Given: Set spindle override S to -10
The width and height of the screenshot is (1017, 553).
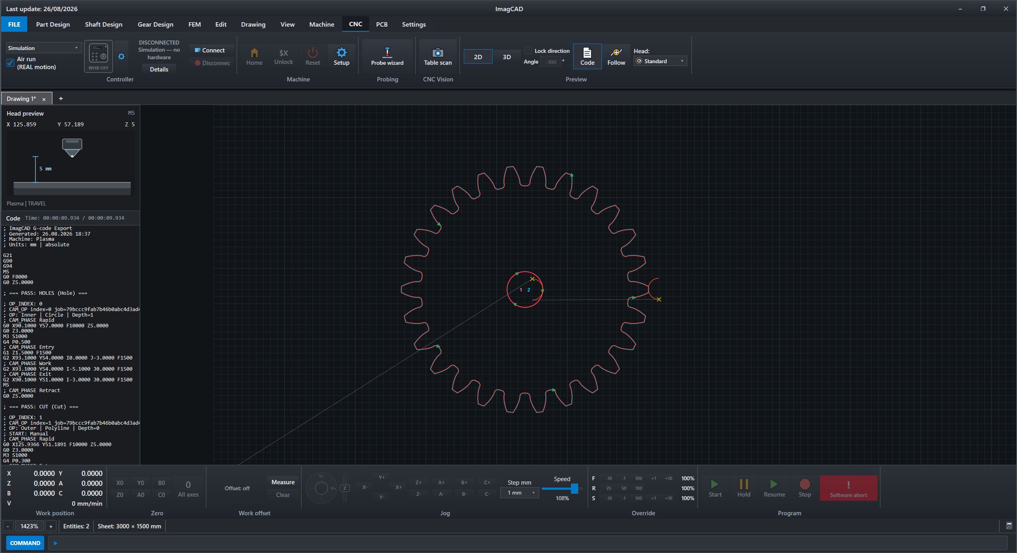Looking at the screenshot, I should point(609,498).
